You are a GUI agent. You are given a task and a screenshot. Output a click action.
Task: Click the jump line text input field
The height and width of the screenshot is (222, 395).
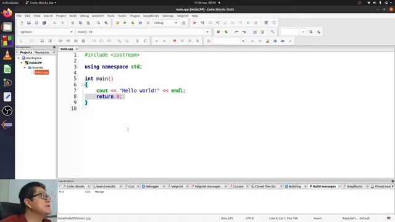point(290,32)
